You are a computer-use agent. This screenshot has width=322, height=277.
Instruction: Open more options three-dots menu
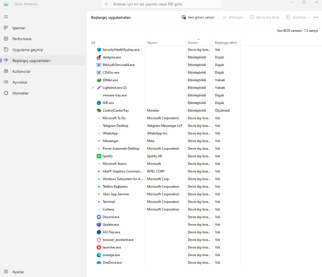(316, 17)
